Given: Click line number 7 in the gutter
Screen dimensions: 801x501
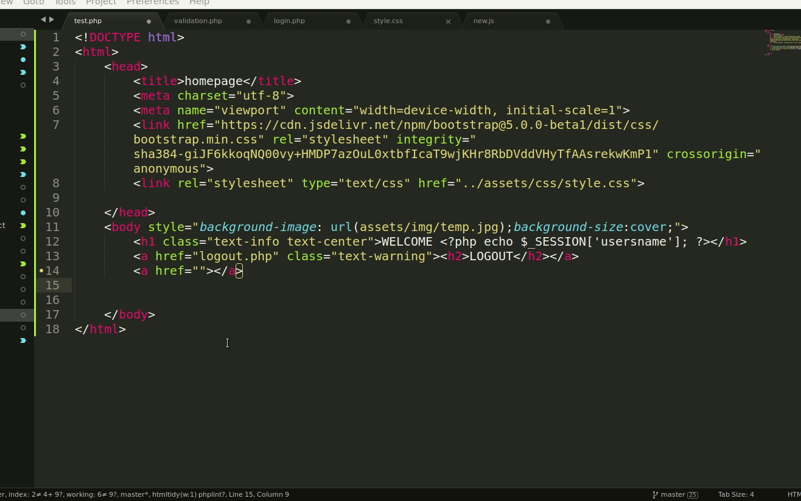Looking at the screenshot, I should [56, 125].
